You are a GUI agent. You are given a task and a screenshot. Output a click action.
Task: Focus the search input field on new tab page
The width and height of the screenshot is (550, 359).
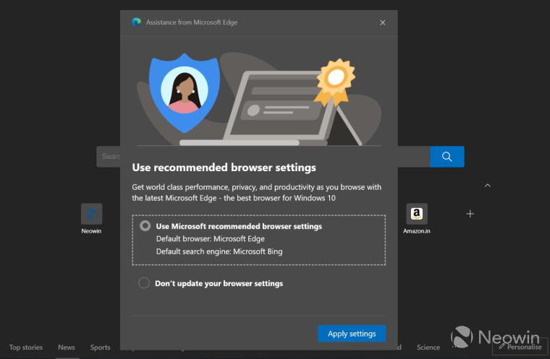tap(263, 157)
